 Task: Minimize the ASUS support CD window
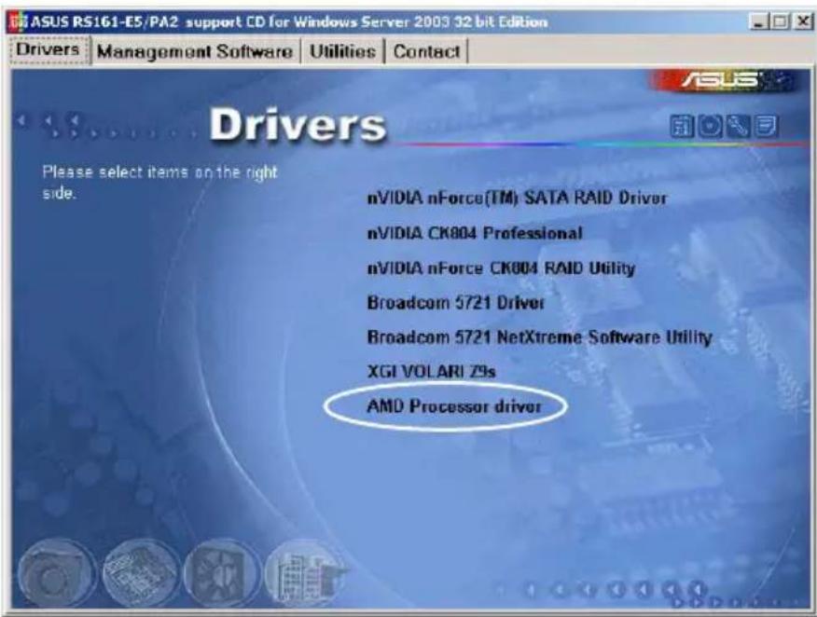(758, 21)
